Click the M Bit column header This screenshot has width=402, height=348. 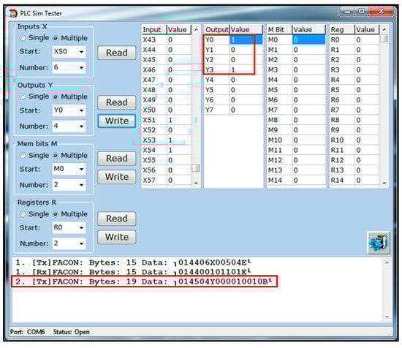[279, 30]
